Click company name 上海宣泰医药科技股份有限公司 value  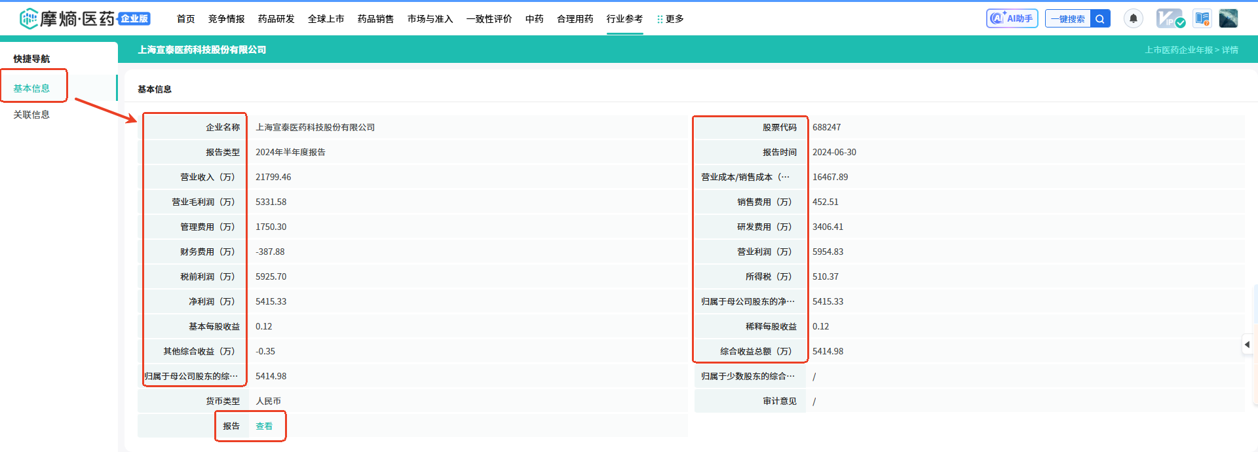pyautogui.click(x=315, y=127)
